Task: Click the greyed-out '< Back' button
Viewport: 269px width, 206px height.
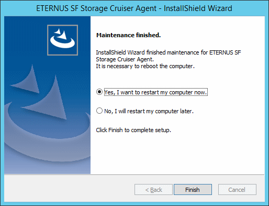Action: pos(153,189)
